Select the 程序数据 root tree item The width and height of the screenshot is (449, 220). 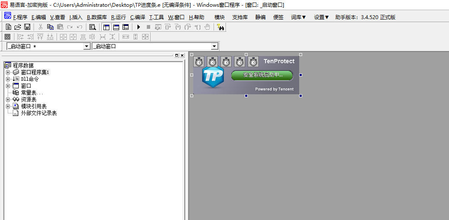pyautogui.click(x=23, y=65)
